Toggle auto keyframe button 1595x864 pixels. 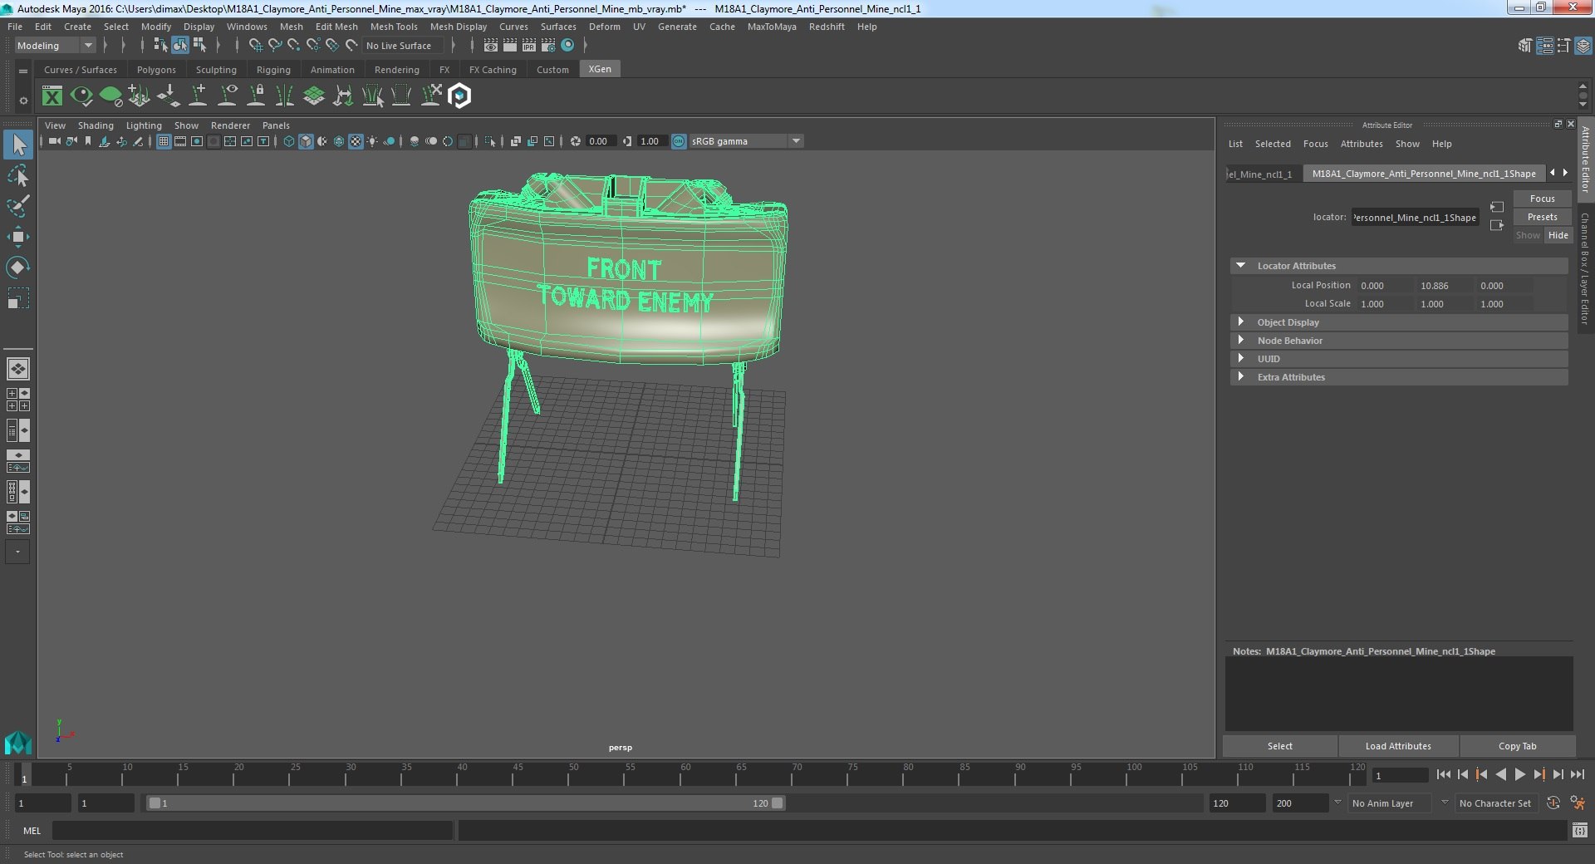click(1553, 803)
